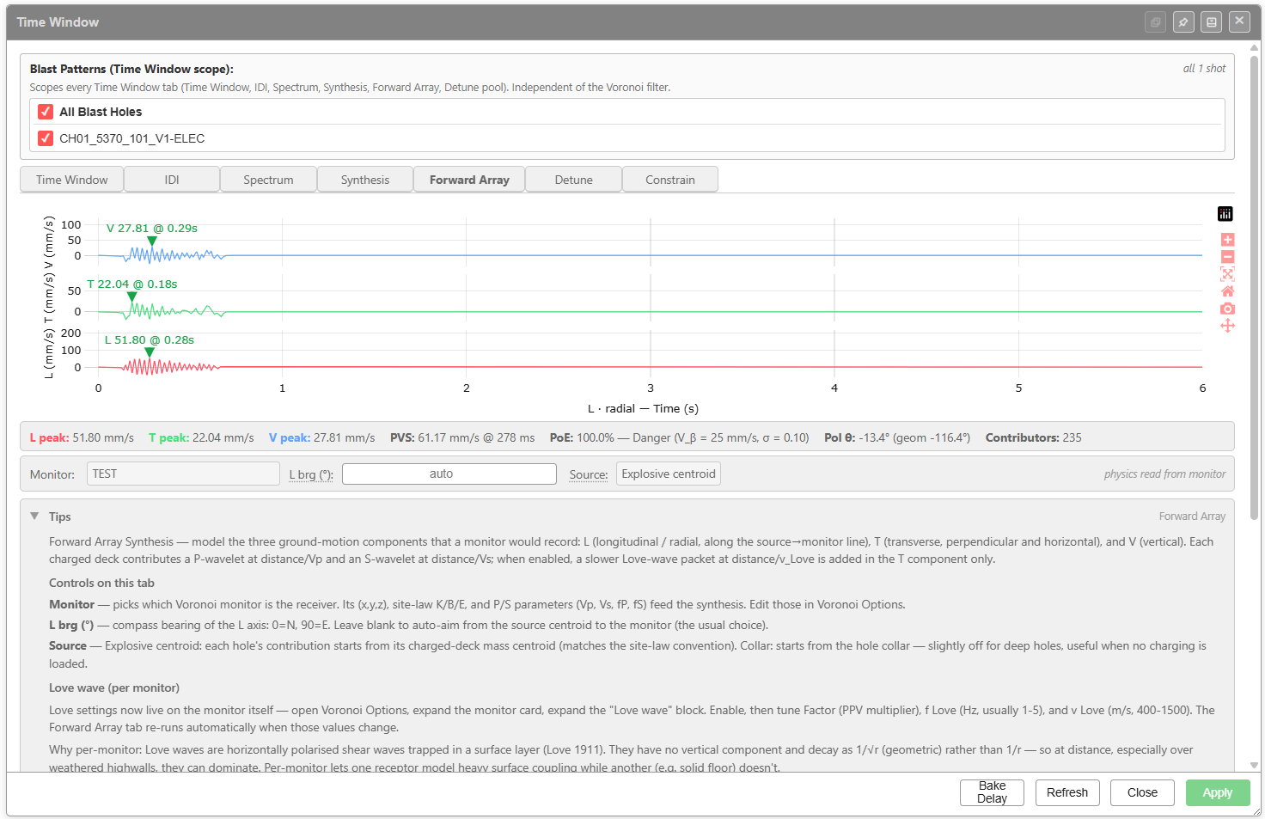Screen dimensions: 1265x819
Task: Select the Forward Array tab
Action: [x=469, y=180]
